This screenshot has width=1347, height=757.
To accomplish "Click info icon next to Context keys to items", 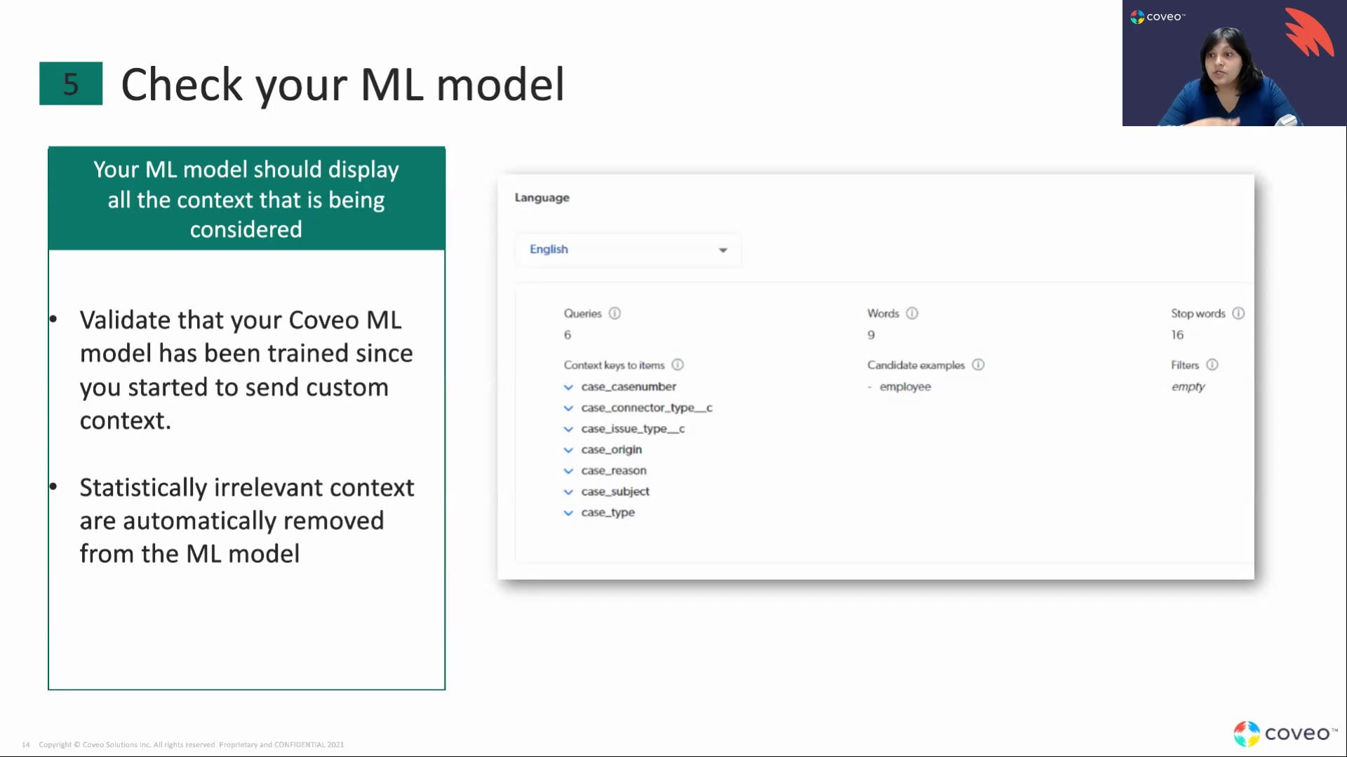I will (678, 364).
